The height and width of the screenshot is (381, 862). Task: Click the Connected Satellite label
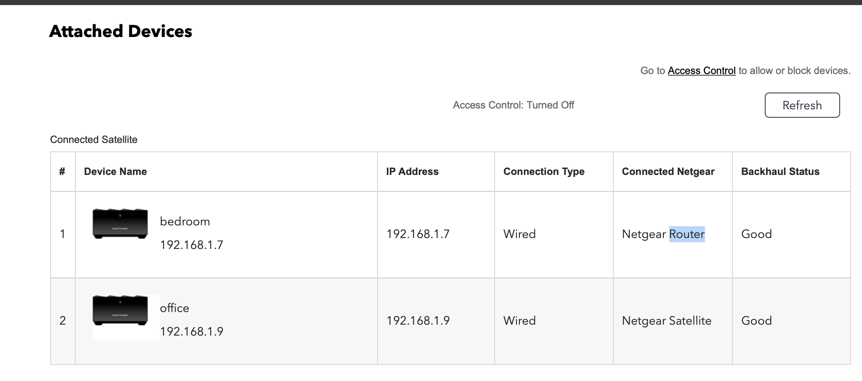tap(93, 140)
